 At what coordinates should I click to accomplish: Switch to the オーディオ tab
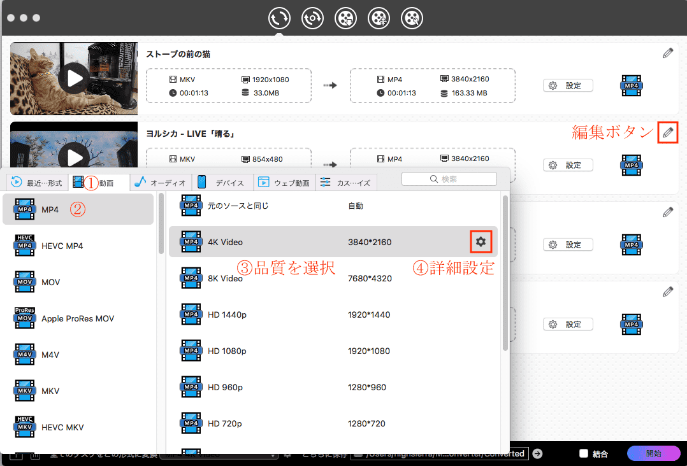click(x=161, y=183)
